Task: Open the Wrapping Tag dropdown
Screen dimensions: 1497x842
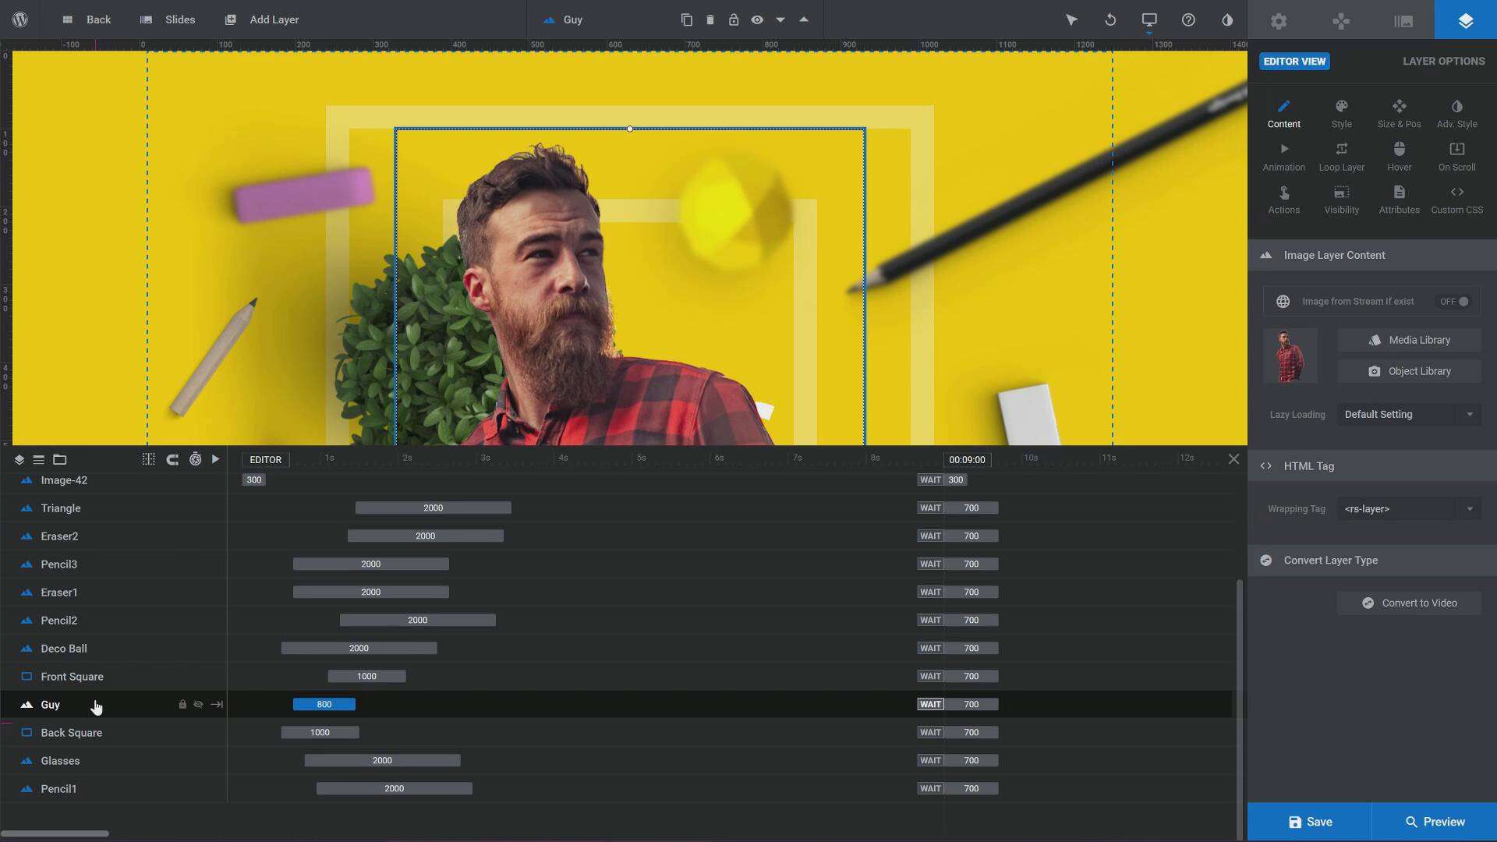Action: (1408, 509)
